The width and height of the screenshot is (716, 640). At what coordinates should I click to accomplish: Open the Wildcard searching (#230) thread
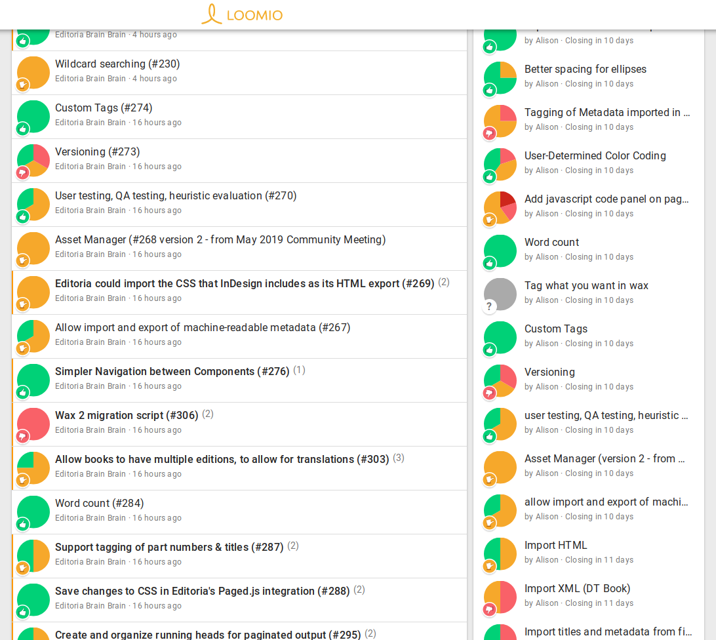pos(117,64)
